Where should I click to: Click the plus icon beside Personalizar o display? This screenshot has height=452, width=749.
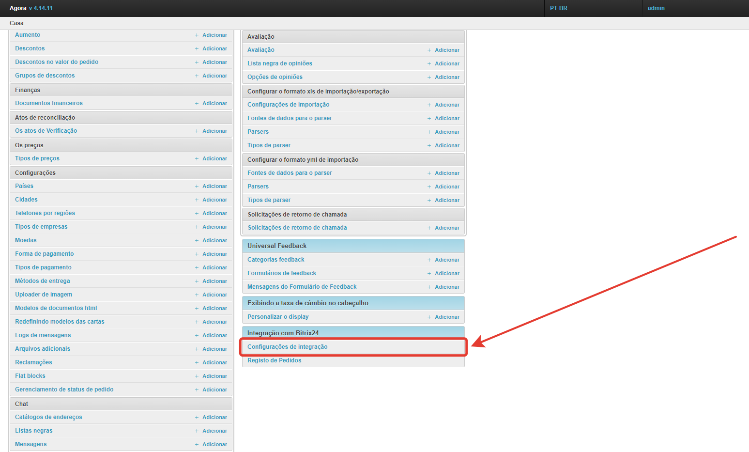coord(429,317)
